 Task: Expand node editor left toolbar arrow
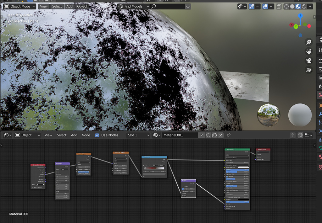(x=1, y=145)
